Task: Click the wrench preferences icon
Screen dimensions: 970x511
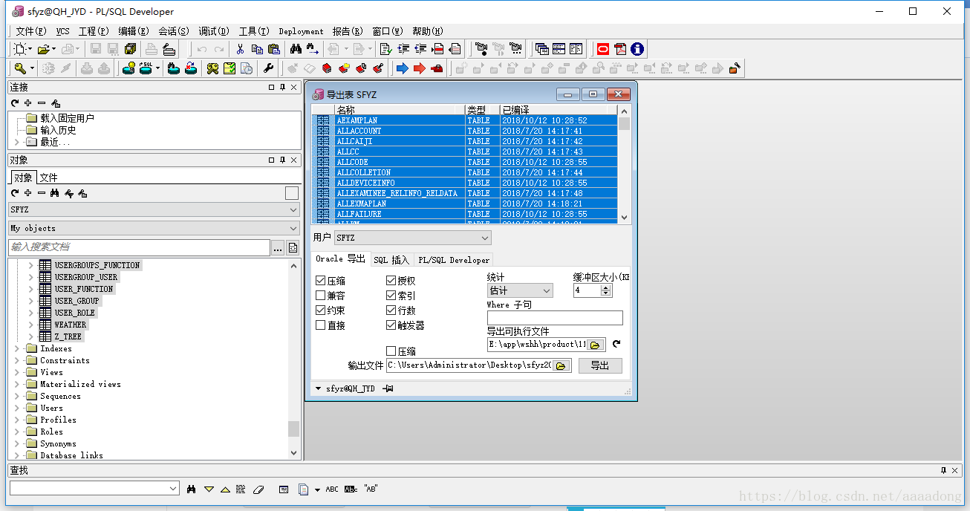Action: coord(269,68)
